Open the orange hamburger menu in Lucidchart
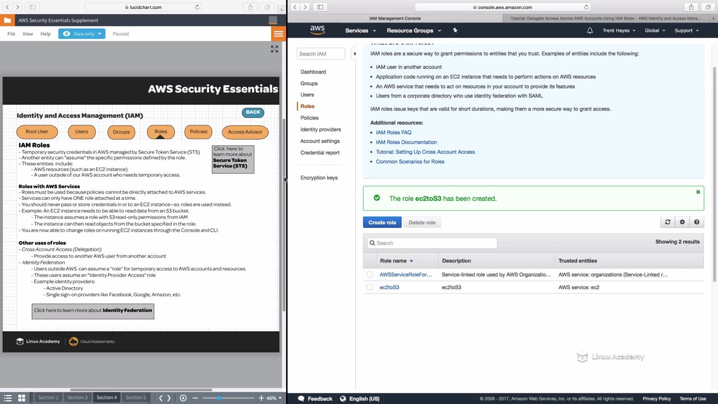Viewport: 718px width, 404px height. click(278, 34)
